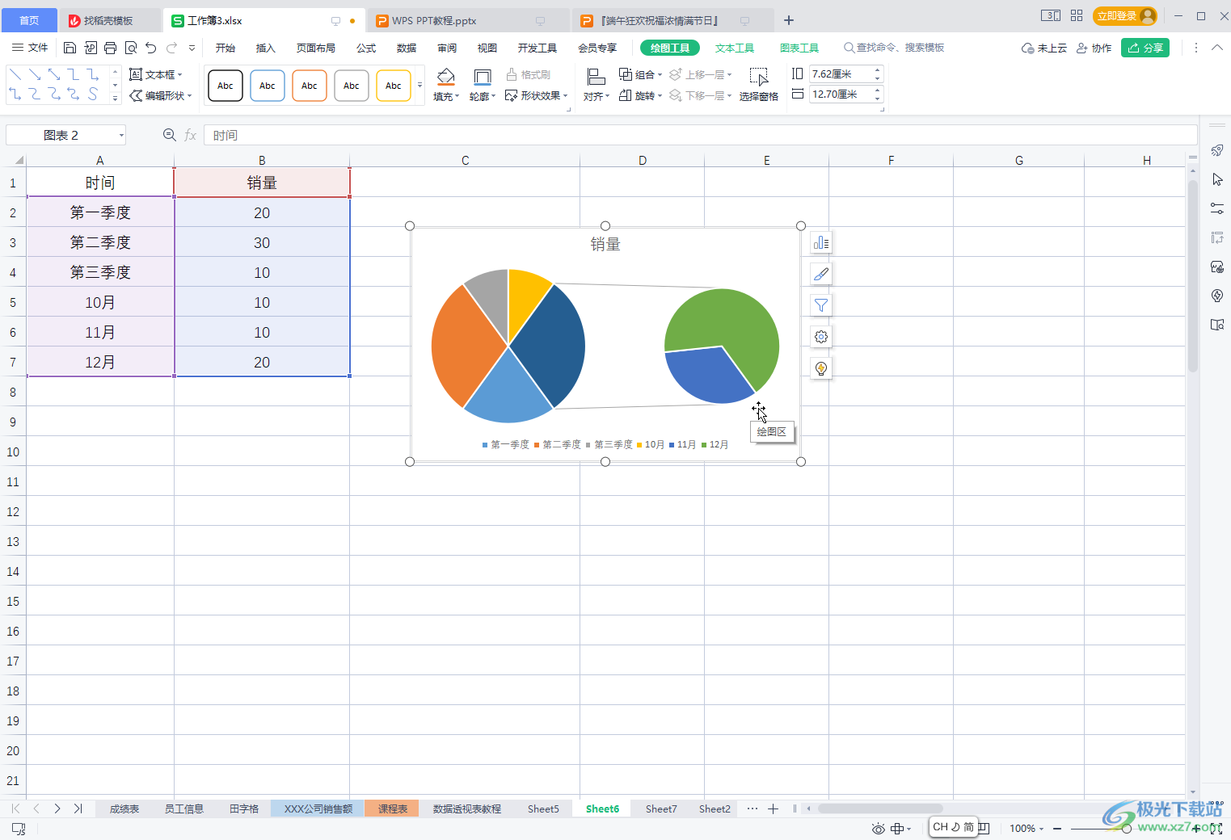Switch to the 文本工具 tab
The width and height of the screenshot is (1231, 840).
735,48
